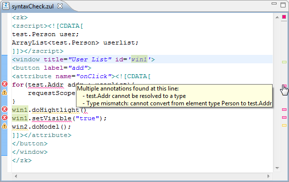Click the ]]></zscript> closing line
This screenshot has width=289, height=182.
click(38, 51)
